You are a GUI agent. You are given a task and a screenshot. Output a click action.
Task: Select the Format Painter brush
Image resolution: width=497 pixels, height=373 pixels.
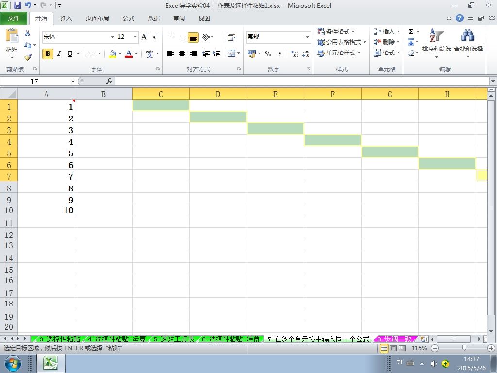click(28, 57)
